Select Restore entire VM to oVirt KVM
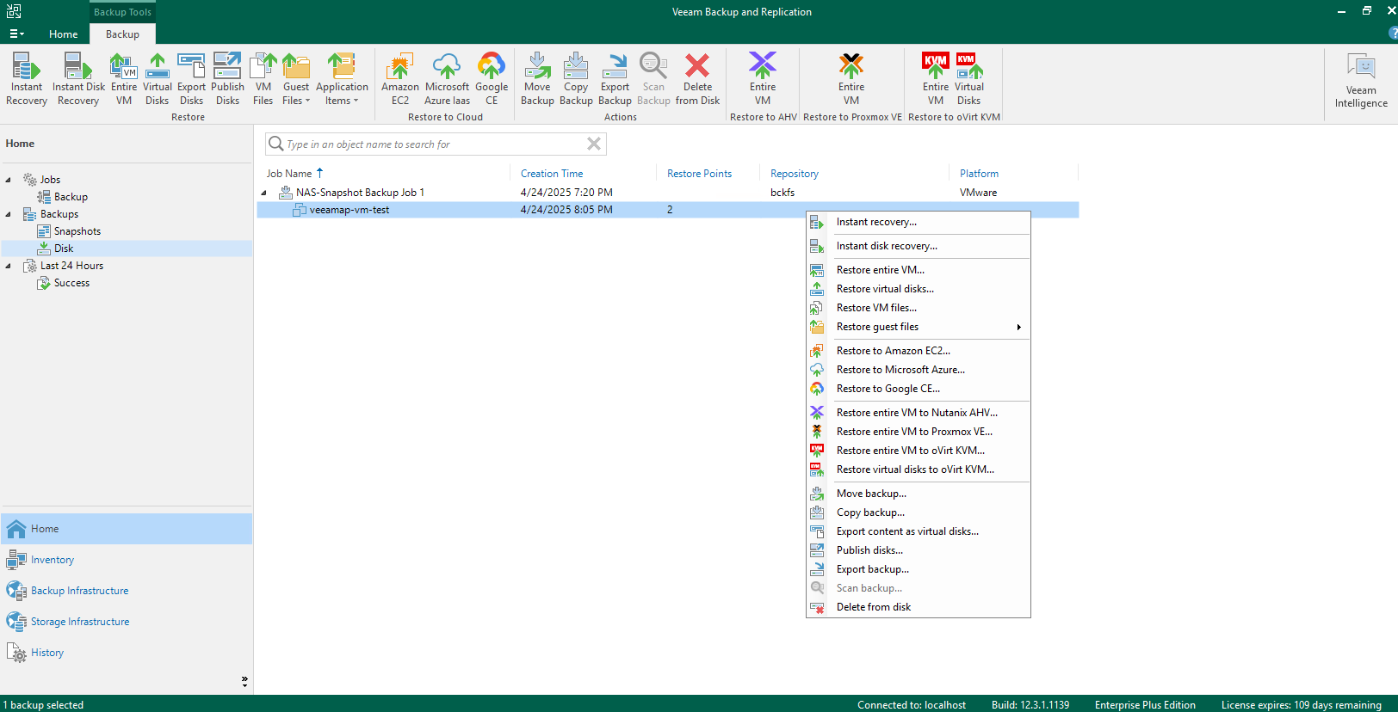The height and width of the screenshot is (712, 1398). coord(918,451)
